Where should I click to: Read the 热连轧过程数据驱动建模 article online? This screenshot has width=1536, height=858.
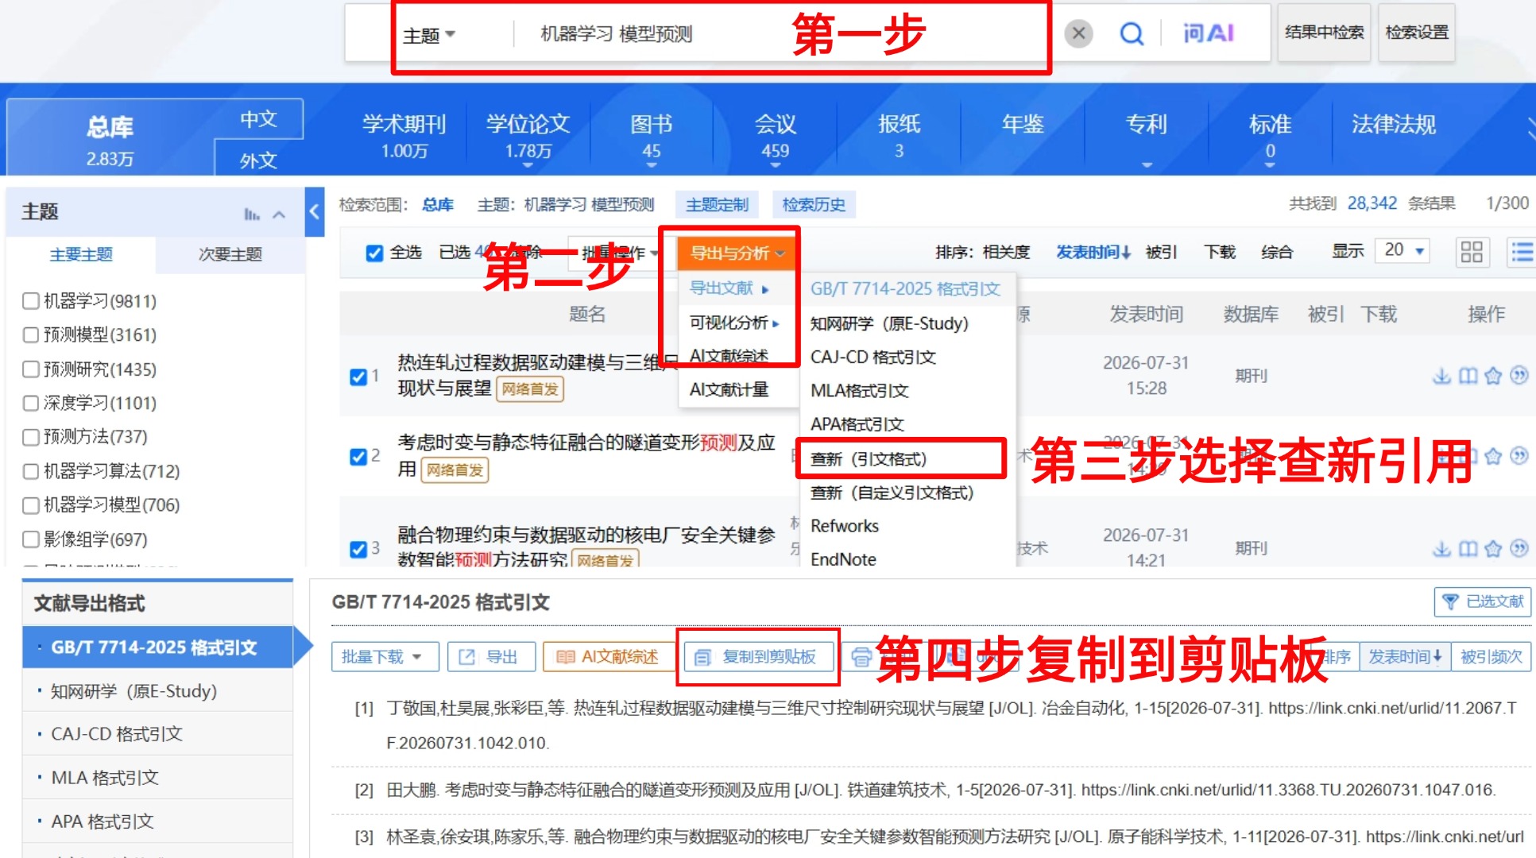pos(1468,376)
